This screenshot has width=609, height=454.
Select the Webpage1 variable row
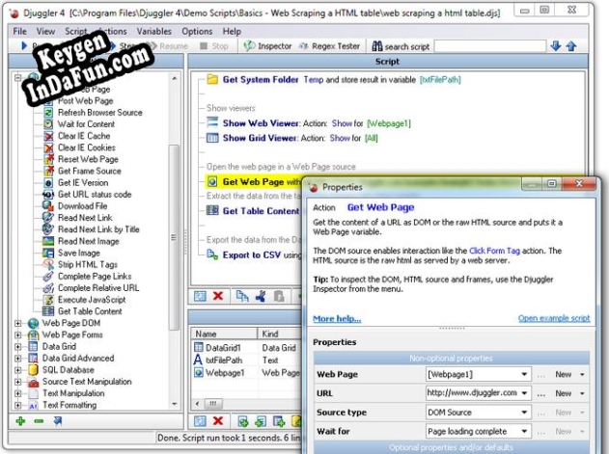[x=246, y=372]
